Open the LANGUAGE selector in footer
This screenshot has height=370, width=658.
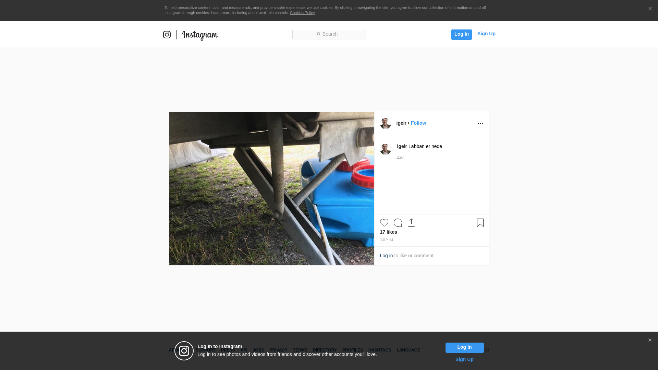click(x=408, y=350)
